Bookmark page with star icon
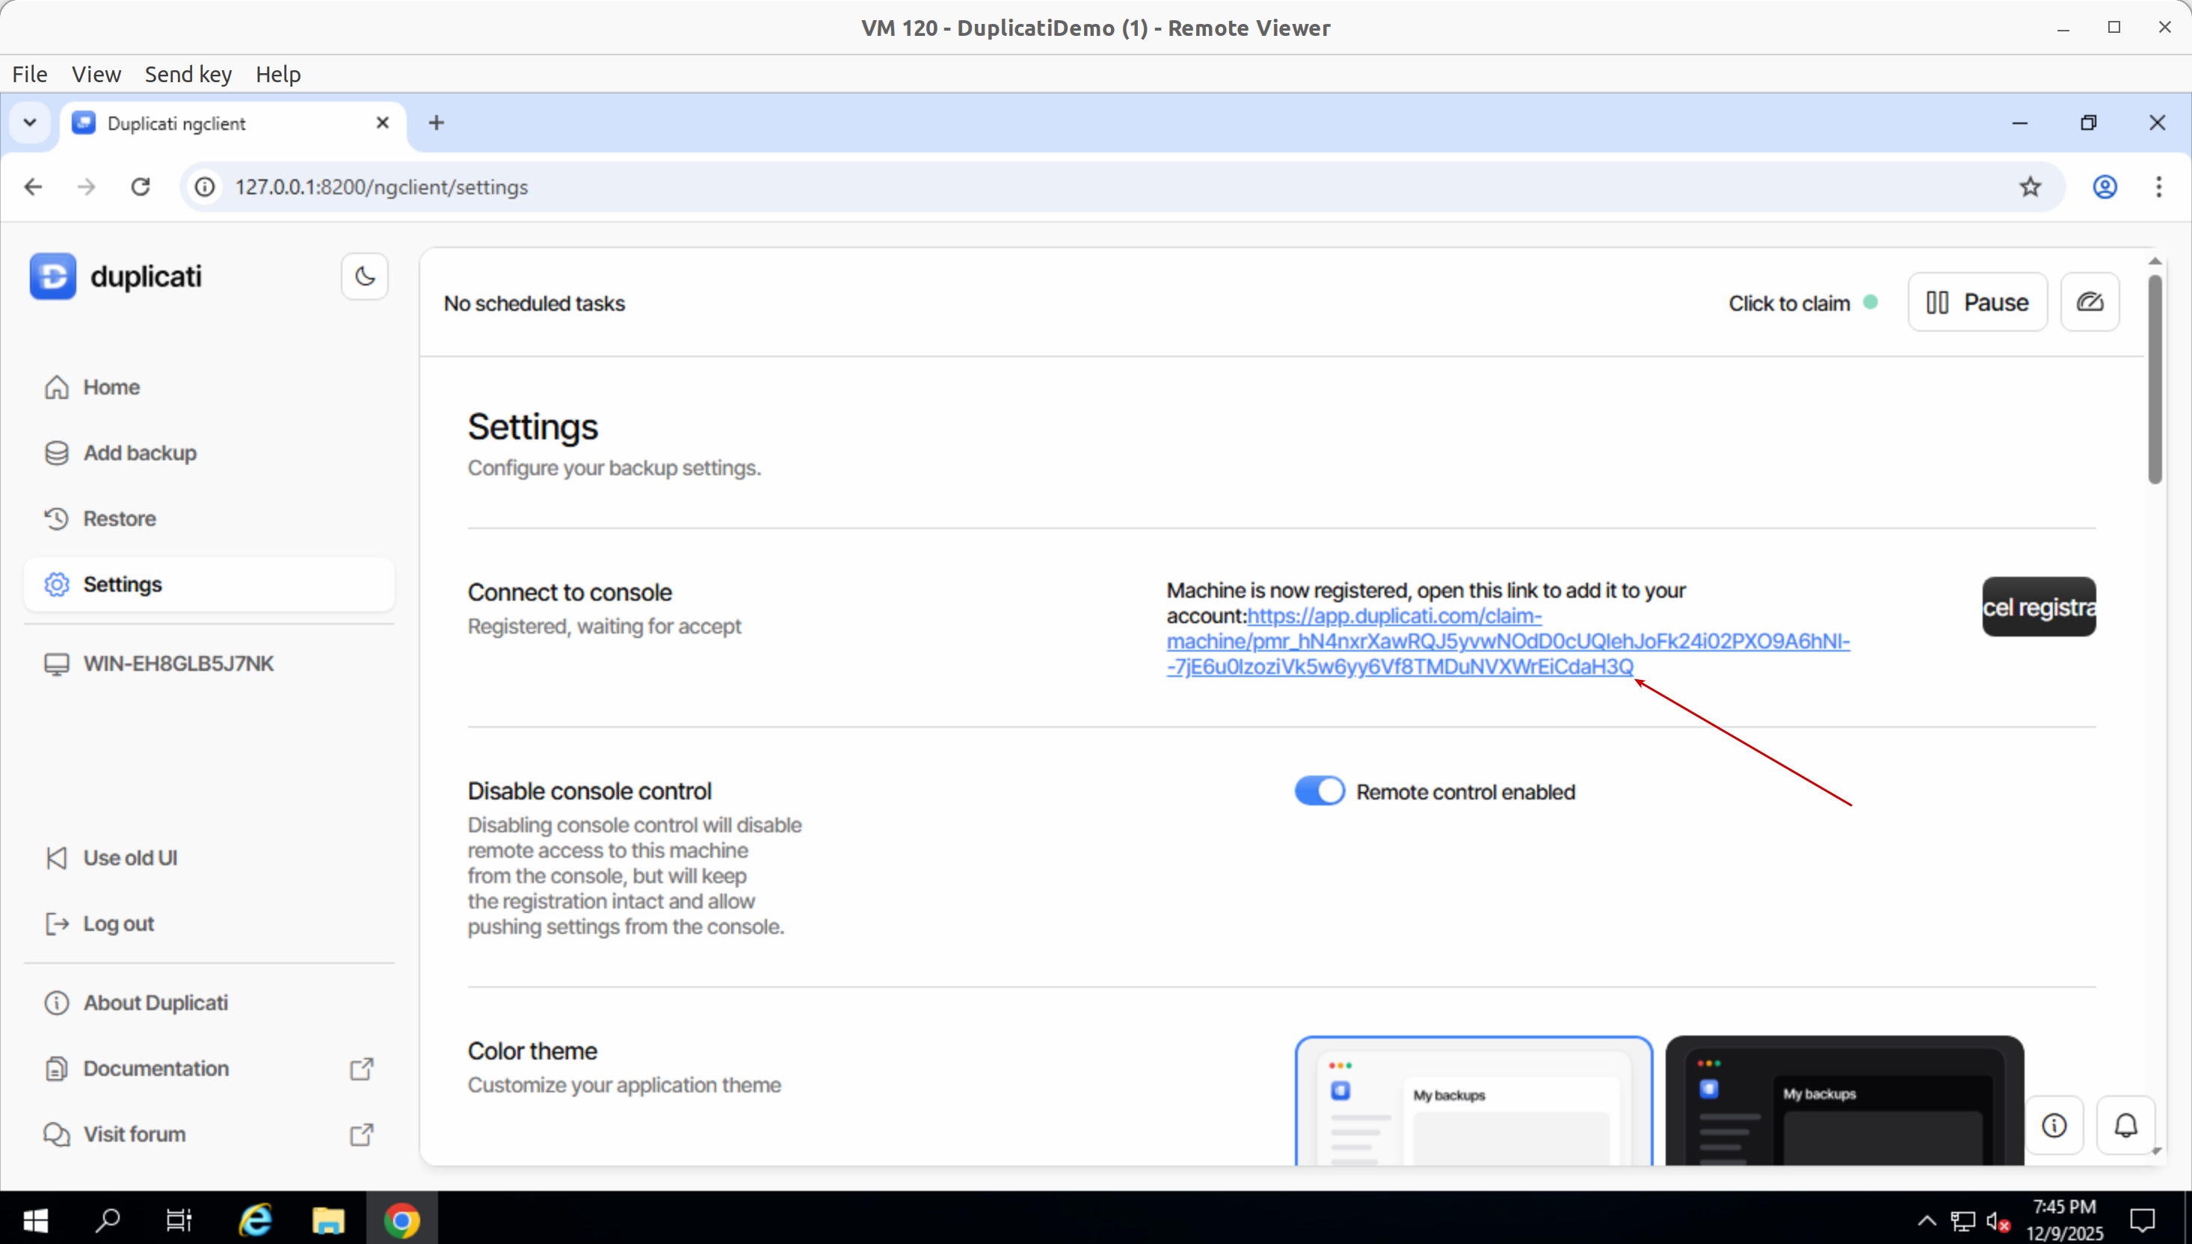Image resolution: width=2192 pixels, height=1244 pixels. (x=2030, y=186)
